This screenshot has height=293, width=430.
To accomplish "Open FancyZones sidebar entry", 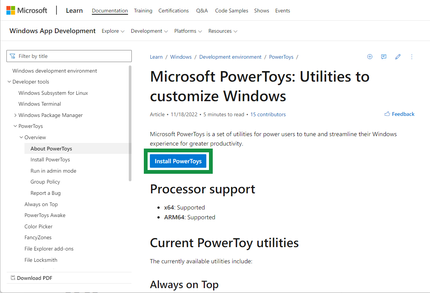I will click(38, 237).
